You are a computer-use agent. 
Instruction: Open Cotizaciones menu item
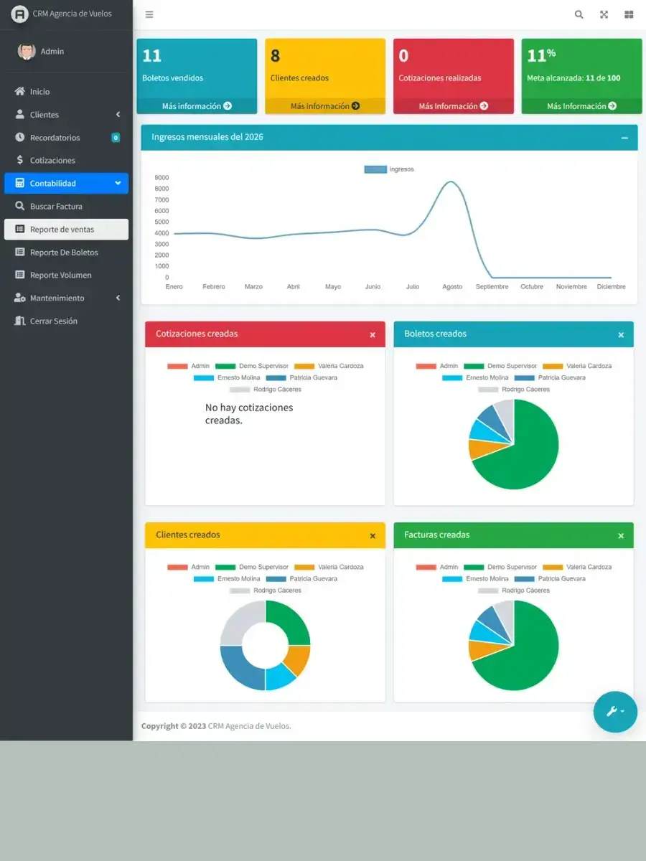(66, 160)
